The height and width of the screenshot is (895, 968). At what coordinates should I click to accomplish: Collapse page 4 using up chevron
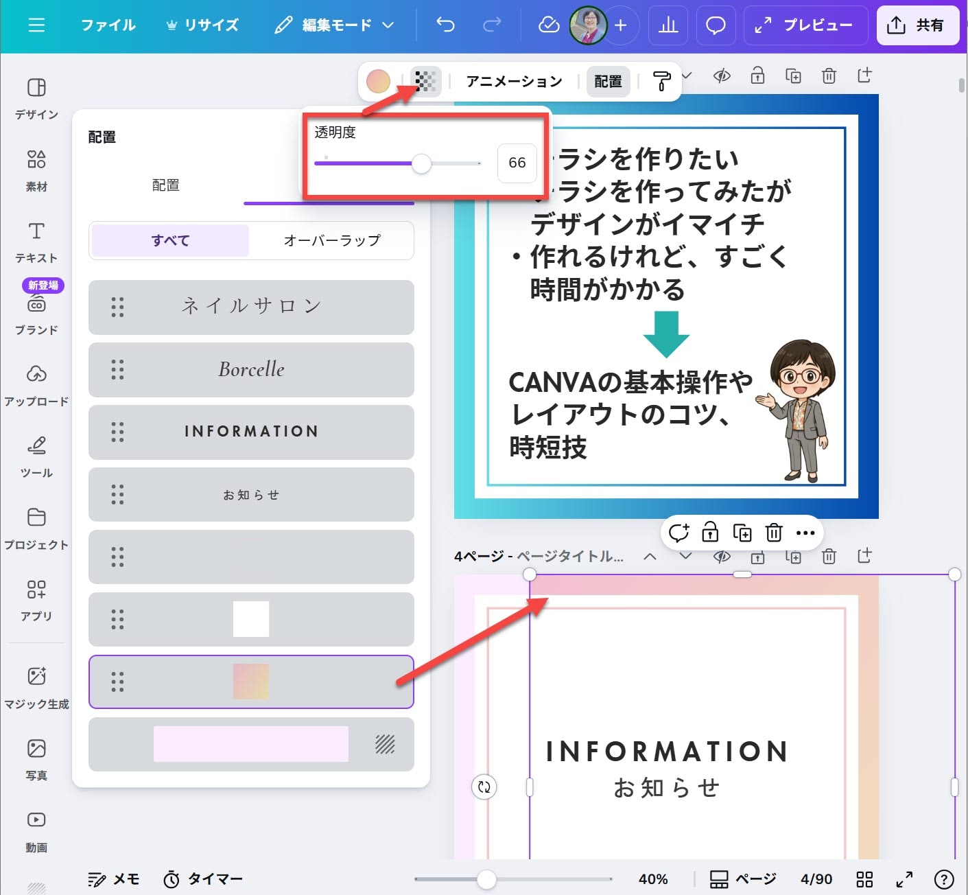650,556
